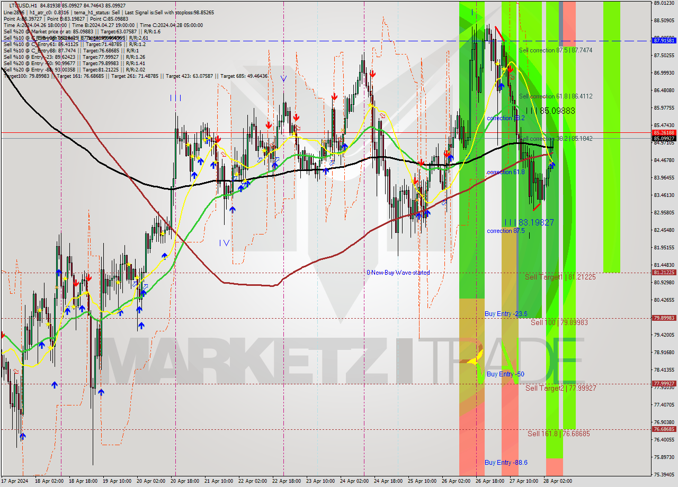Click the '0 New Buy Wave started' label
This screenshot has height=487, width=678.
(398, 273)
